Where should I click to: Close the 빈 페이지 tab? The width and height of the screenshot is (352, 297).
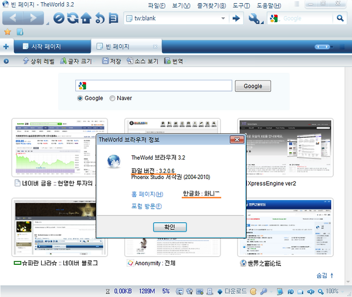tap(155, 47)
